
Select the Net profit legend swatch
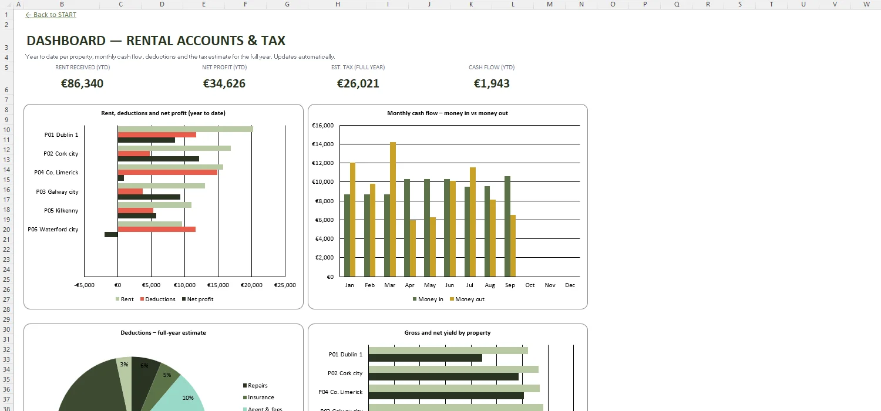(183, 299)
